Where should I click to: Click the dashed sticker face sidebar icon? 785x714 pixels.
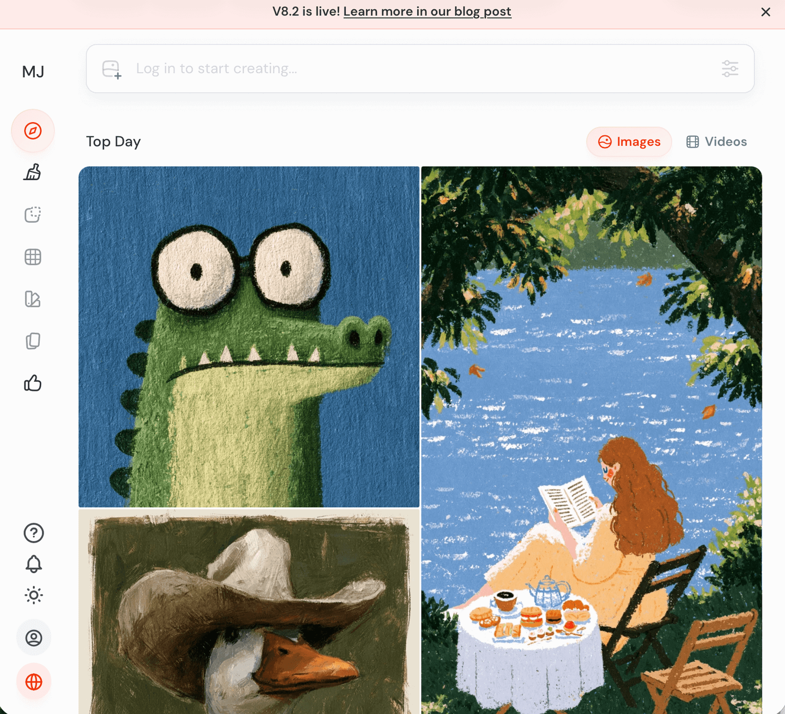33,214
